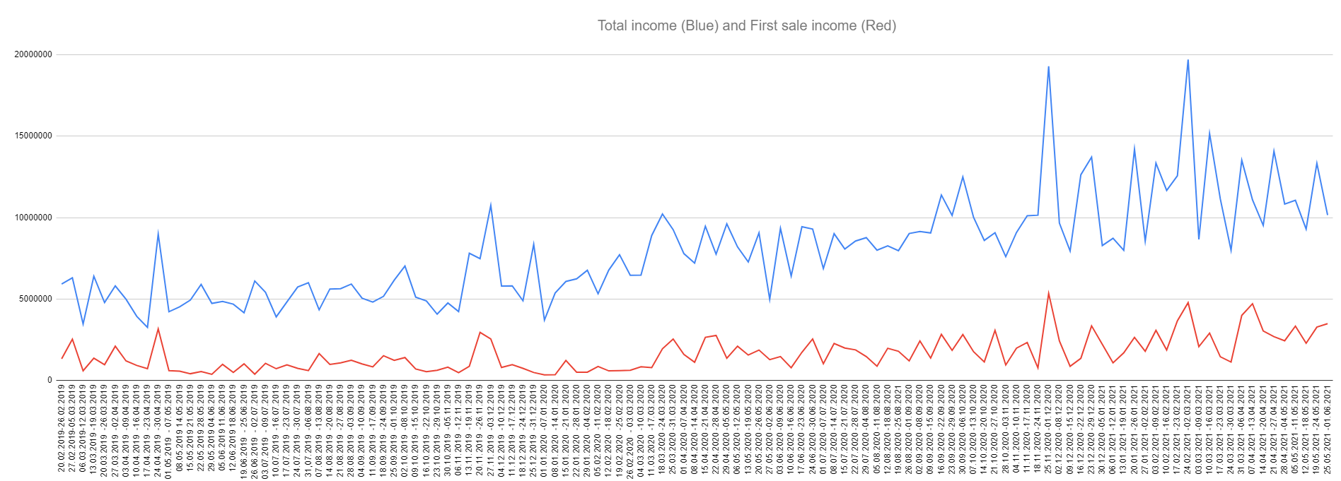Select the first x-axis label 20.02.2019-26.02.2019
This screenshot has height=481, width=1341.
tap(62, 428)
